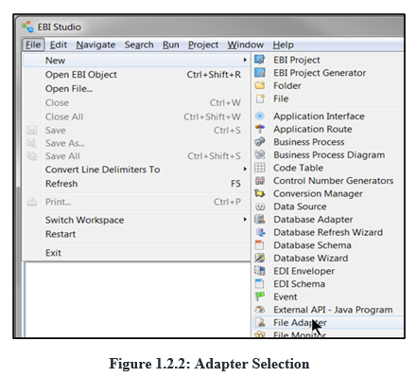The width and height of the screenshot is (416, 377).
Task: Click the Database Schema icon
Action: pos(259,245)
